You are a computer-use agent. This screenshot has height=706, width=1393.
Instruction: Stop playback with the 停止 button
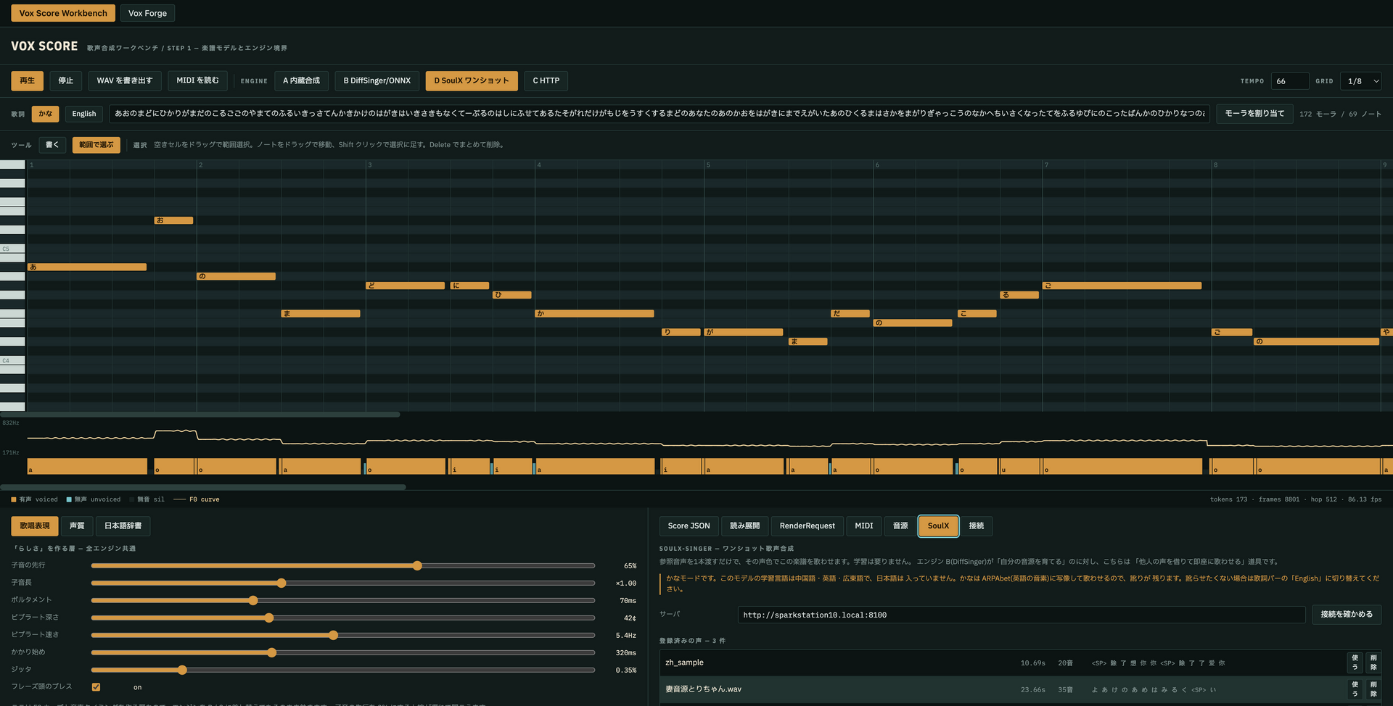point(65,80)
